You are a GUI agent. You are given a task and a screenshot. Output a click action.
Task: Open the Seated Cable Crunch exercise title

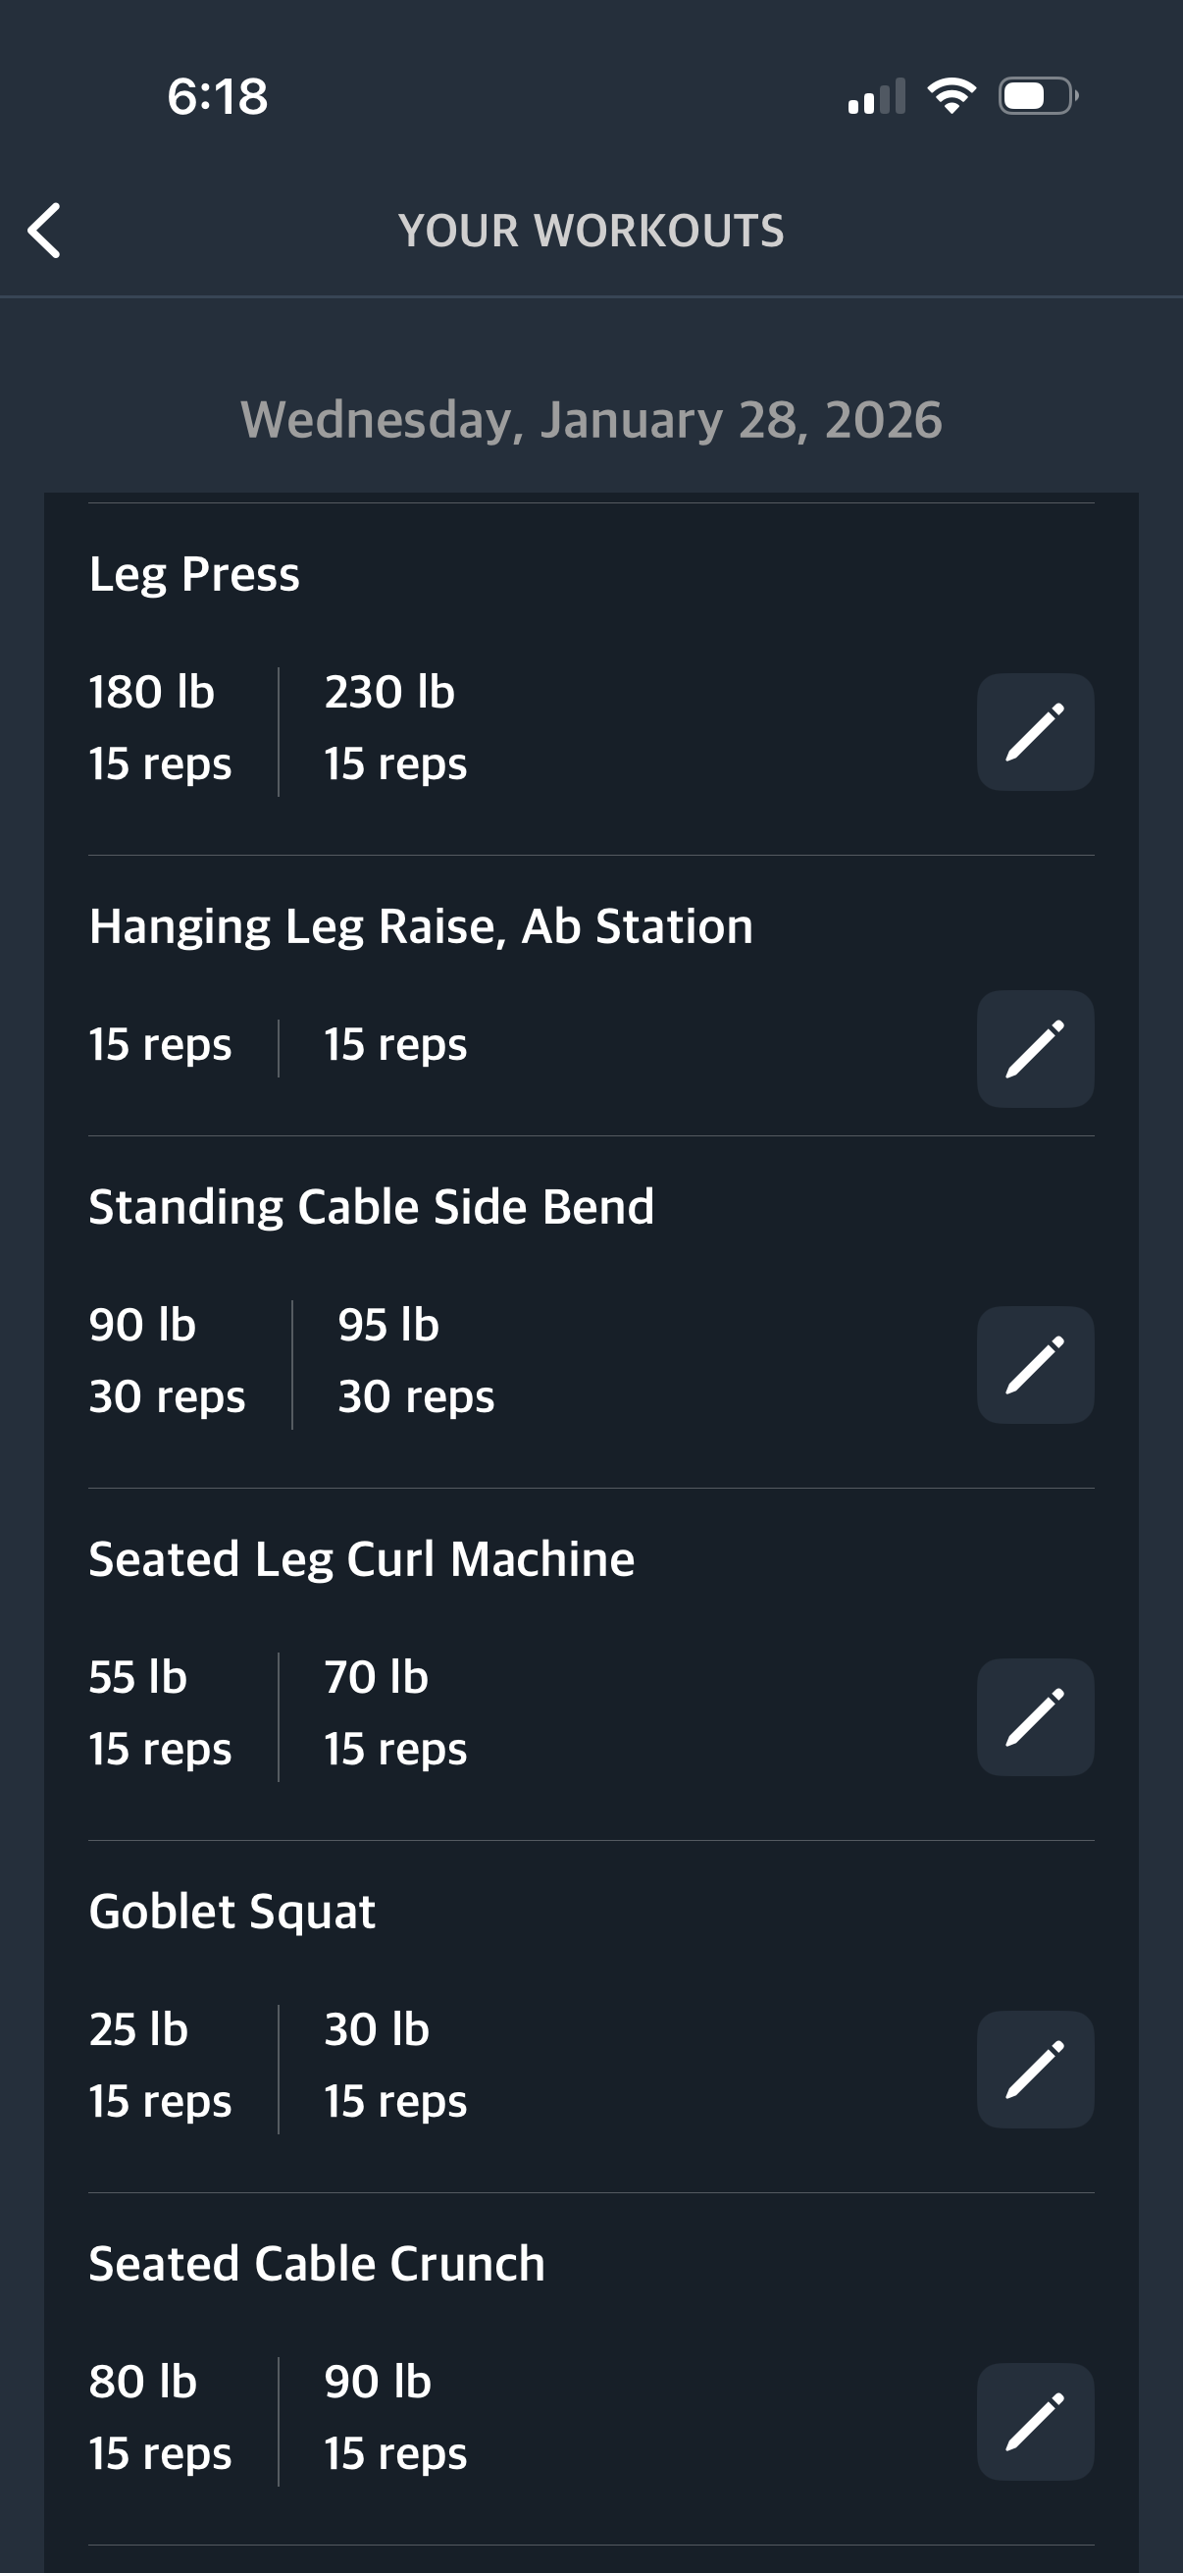[x=317, y=2264]
